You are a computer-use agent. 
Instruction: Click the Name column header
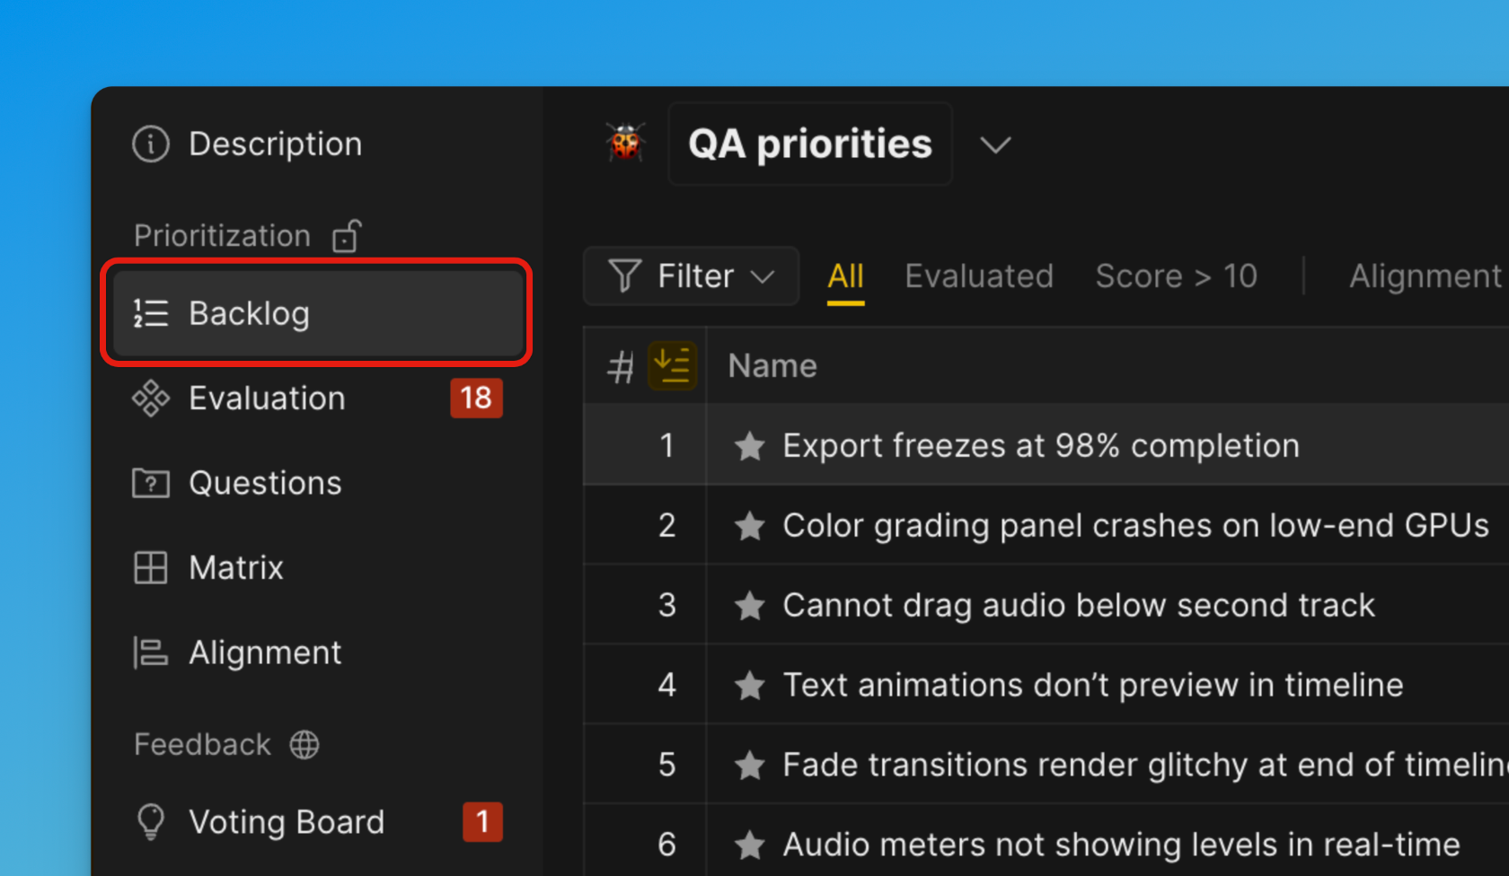pos(772,365)
